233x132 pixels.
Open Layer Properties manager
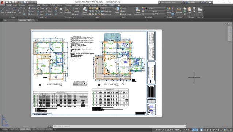click(x=85, y=11)
